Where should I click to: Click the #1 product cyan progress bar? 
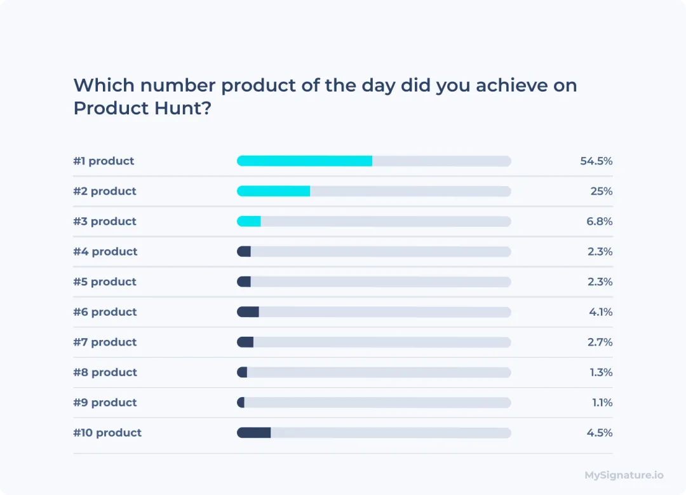[x=304, y=161]
